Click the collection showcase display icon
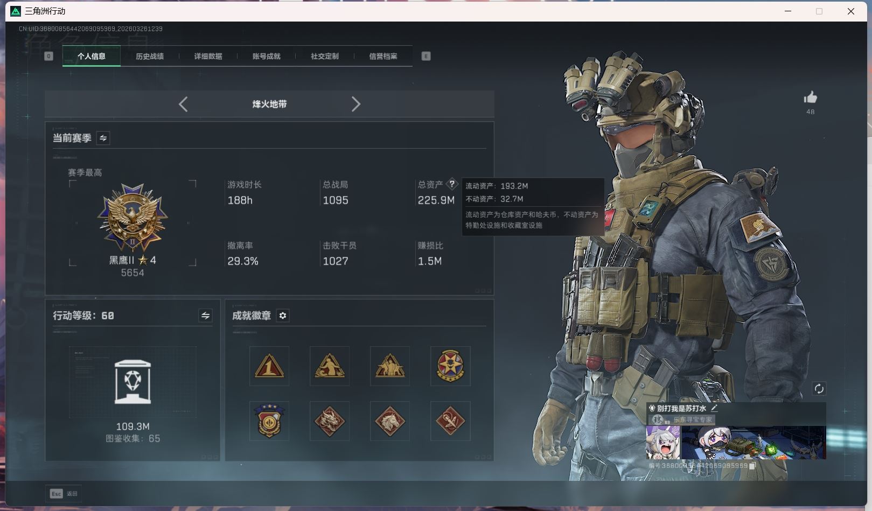The width and height of the screenshot is (872, 511). point(132,382)
